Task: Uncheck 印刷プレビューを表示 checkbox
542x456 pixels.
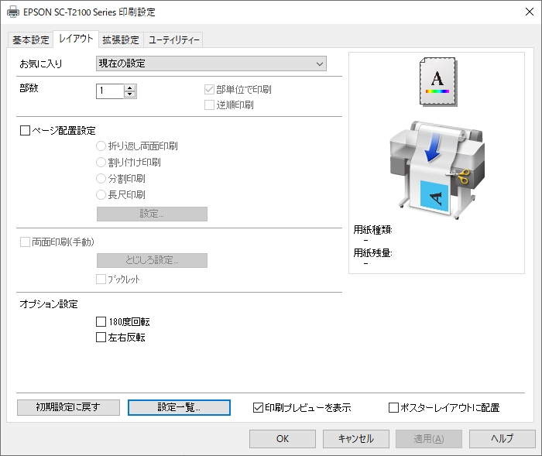Action: point(258,407)
